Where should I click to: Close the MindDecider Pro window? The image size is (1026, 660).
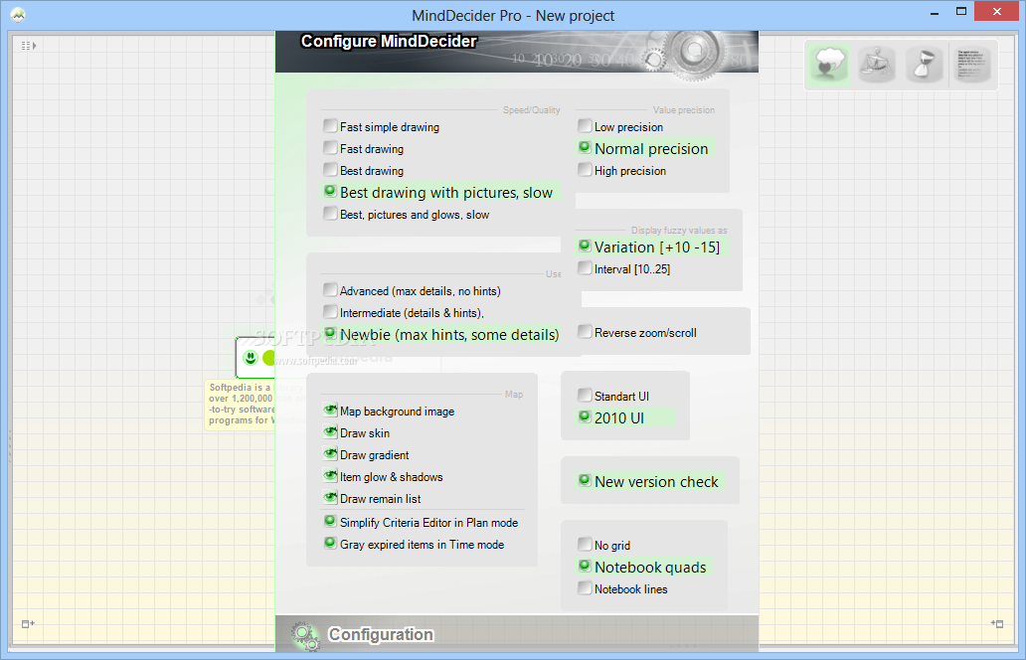996,11
